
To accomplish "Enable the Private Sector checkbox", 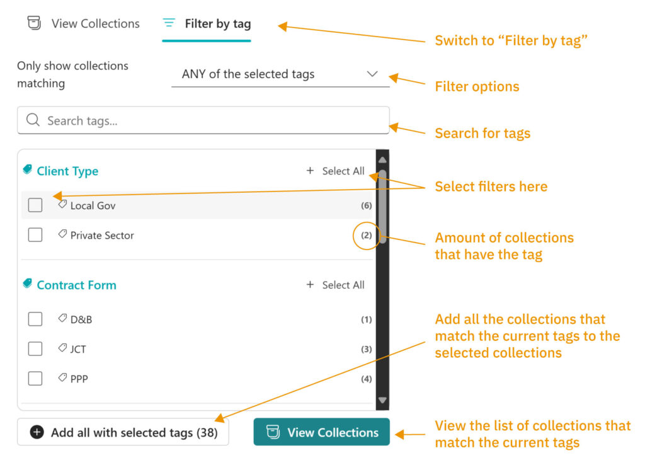I will (x=35, y=235).
